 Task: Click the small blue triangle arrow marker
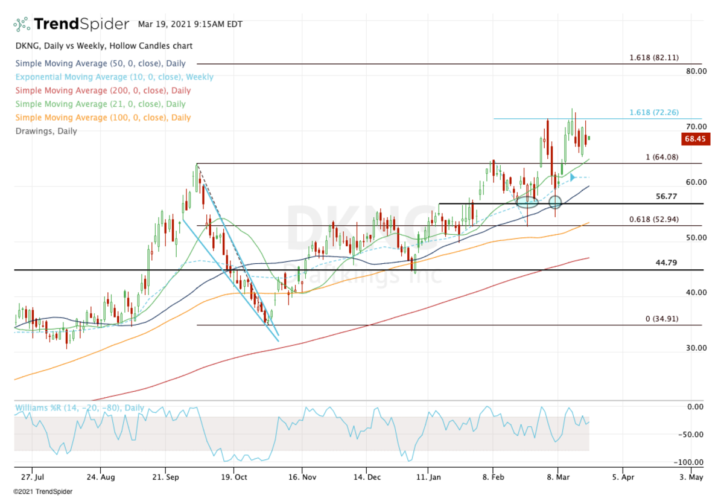573,177
